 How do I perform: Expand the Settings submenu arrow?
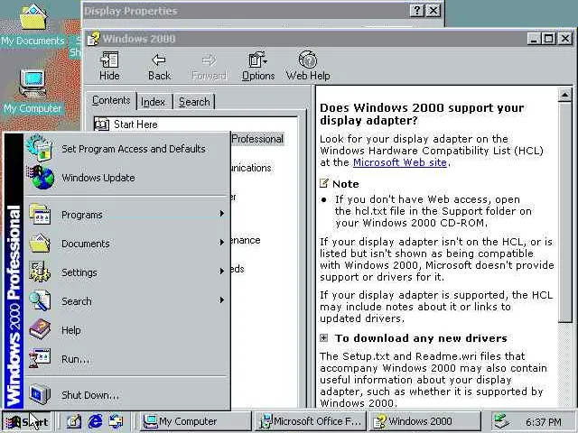[x=221, y=271]
